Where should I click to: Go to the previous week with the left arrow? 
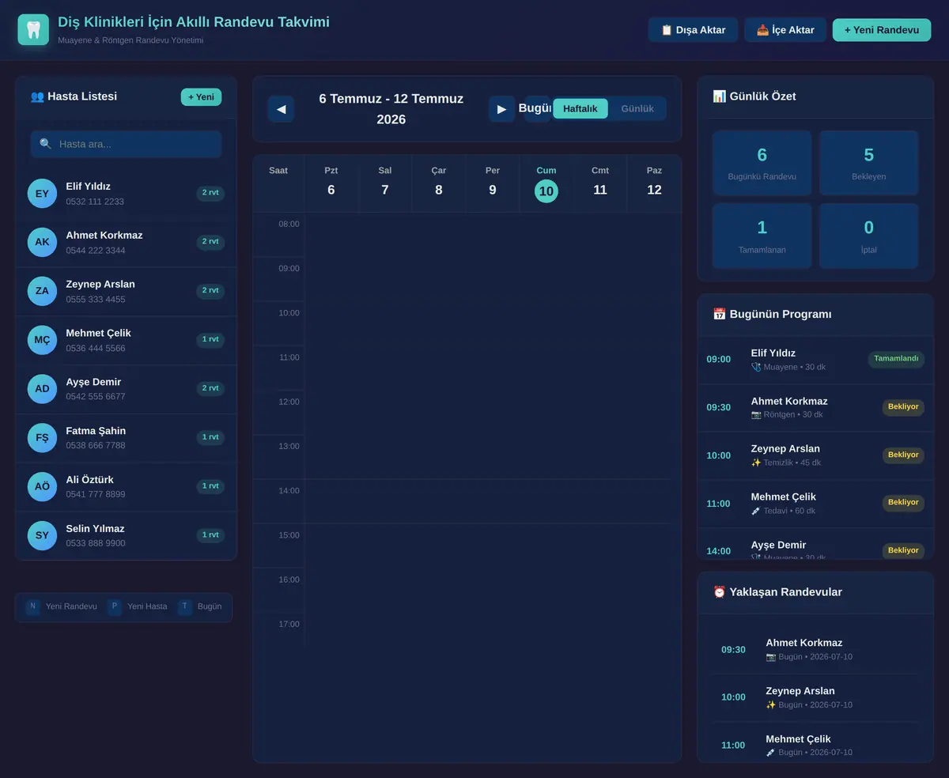[281, 109]
